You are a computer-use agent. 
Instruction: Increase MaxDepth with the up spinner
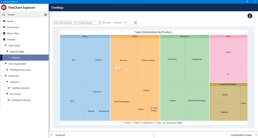click(x=135, y=22)
